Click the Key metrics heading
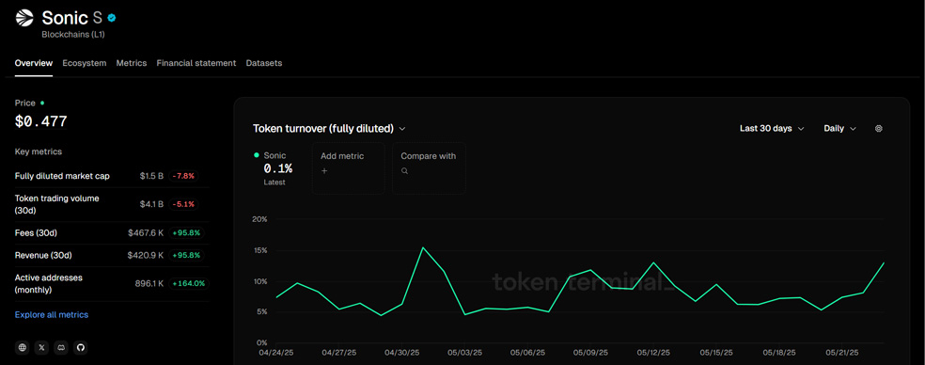925x365 pixels. click(x=39, y=151)
